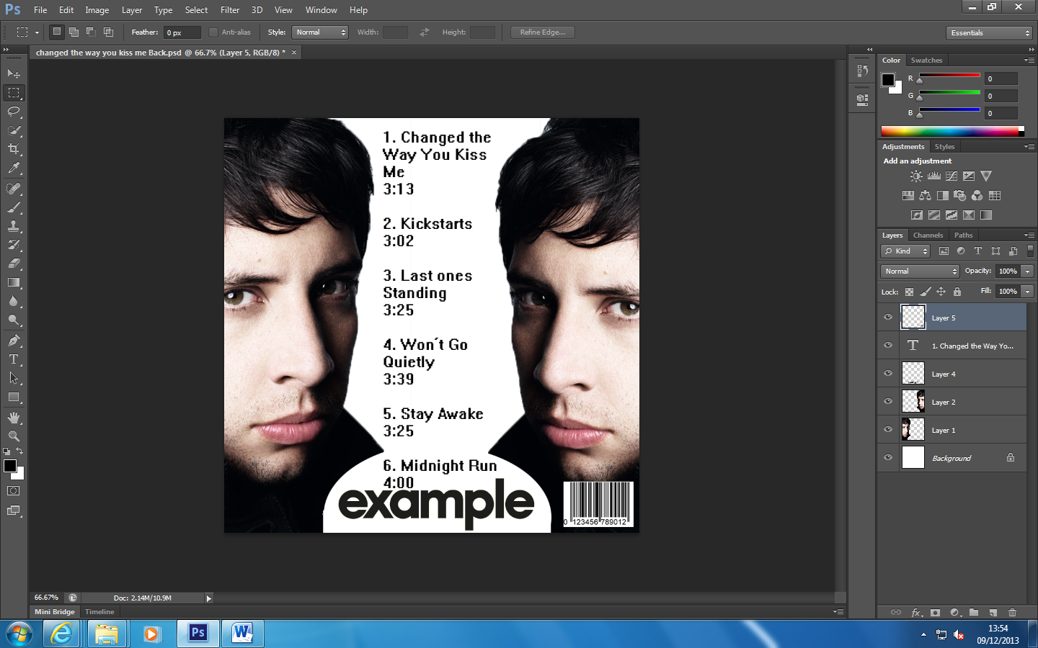1038x648 pixels.
Task: Switch to the Swatches tab
Action: (926, 60)
